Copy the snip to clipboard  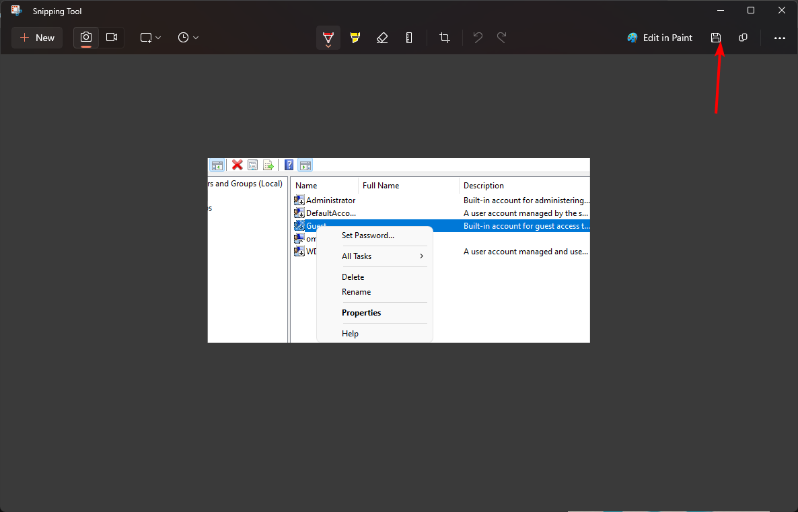pos(743,38)
